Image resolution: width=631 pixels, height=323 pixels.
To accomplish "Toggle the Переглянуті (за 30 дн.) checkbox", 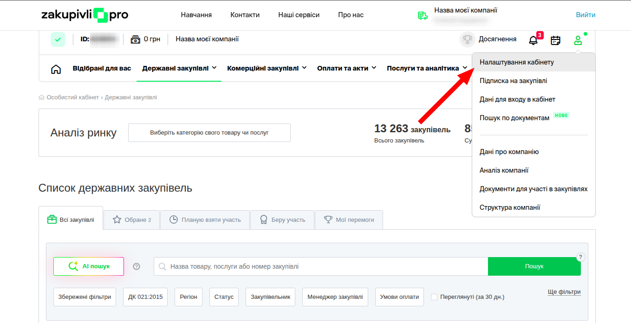I will [x=434, y=297].
